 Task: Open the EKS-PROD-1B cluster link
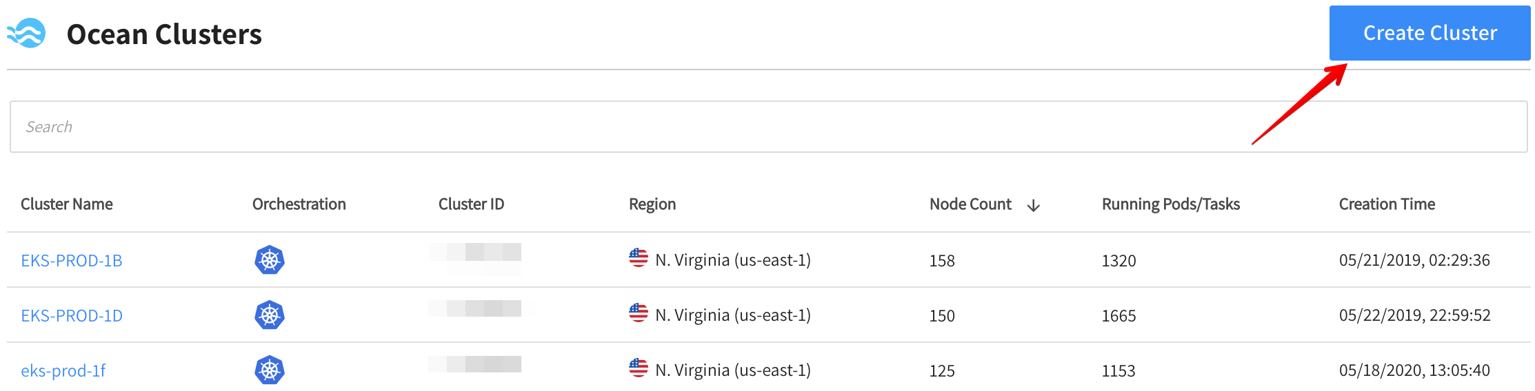tap(72, 261)
